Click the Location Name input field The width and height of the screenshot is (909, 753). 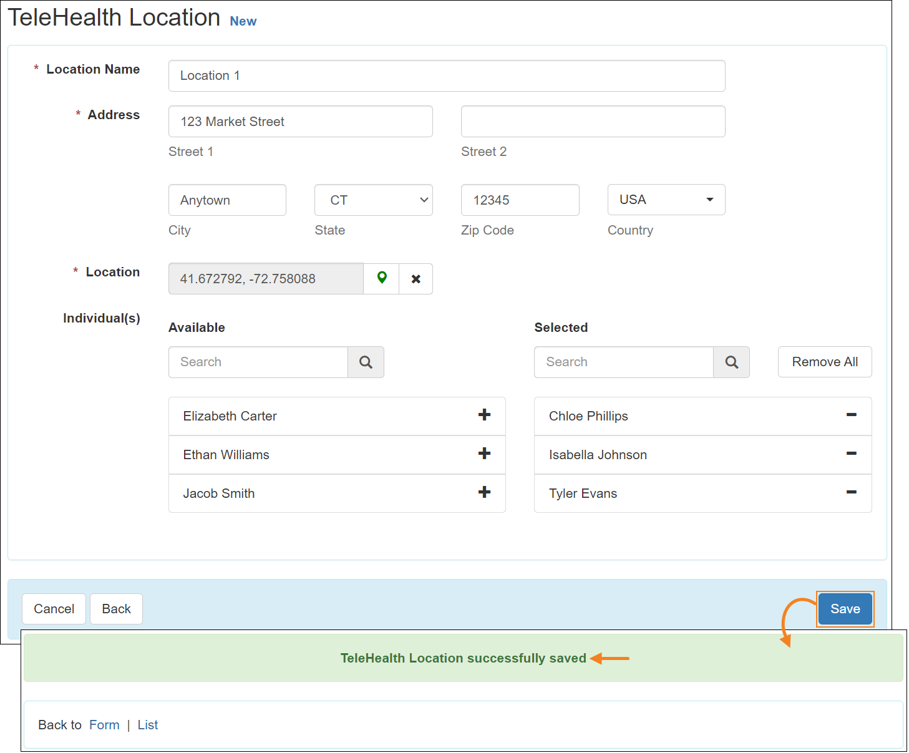[447, 75]
